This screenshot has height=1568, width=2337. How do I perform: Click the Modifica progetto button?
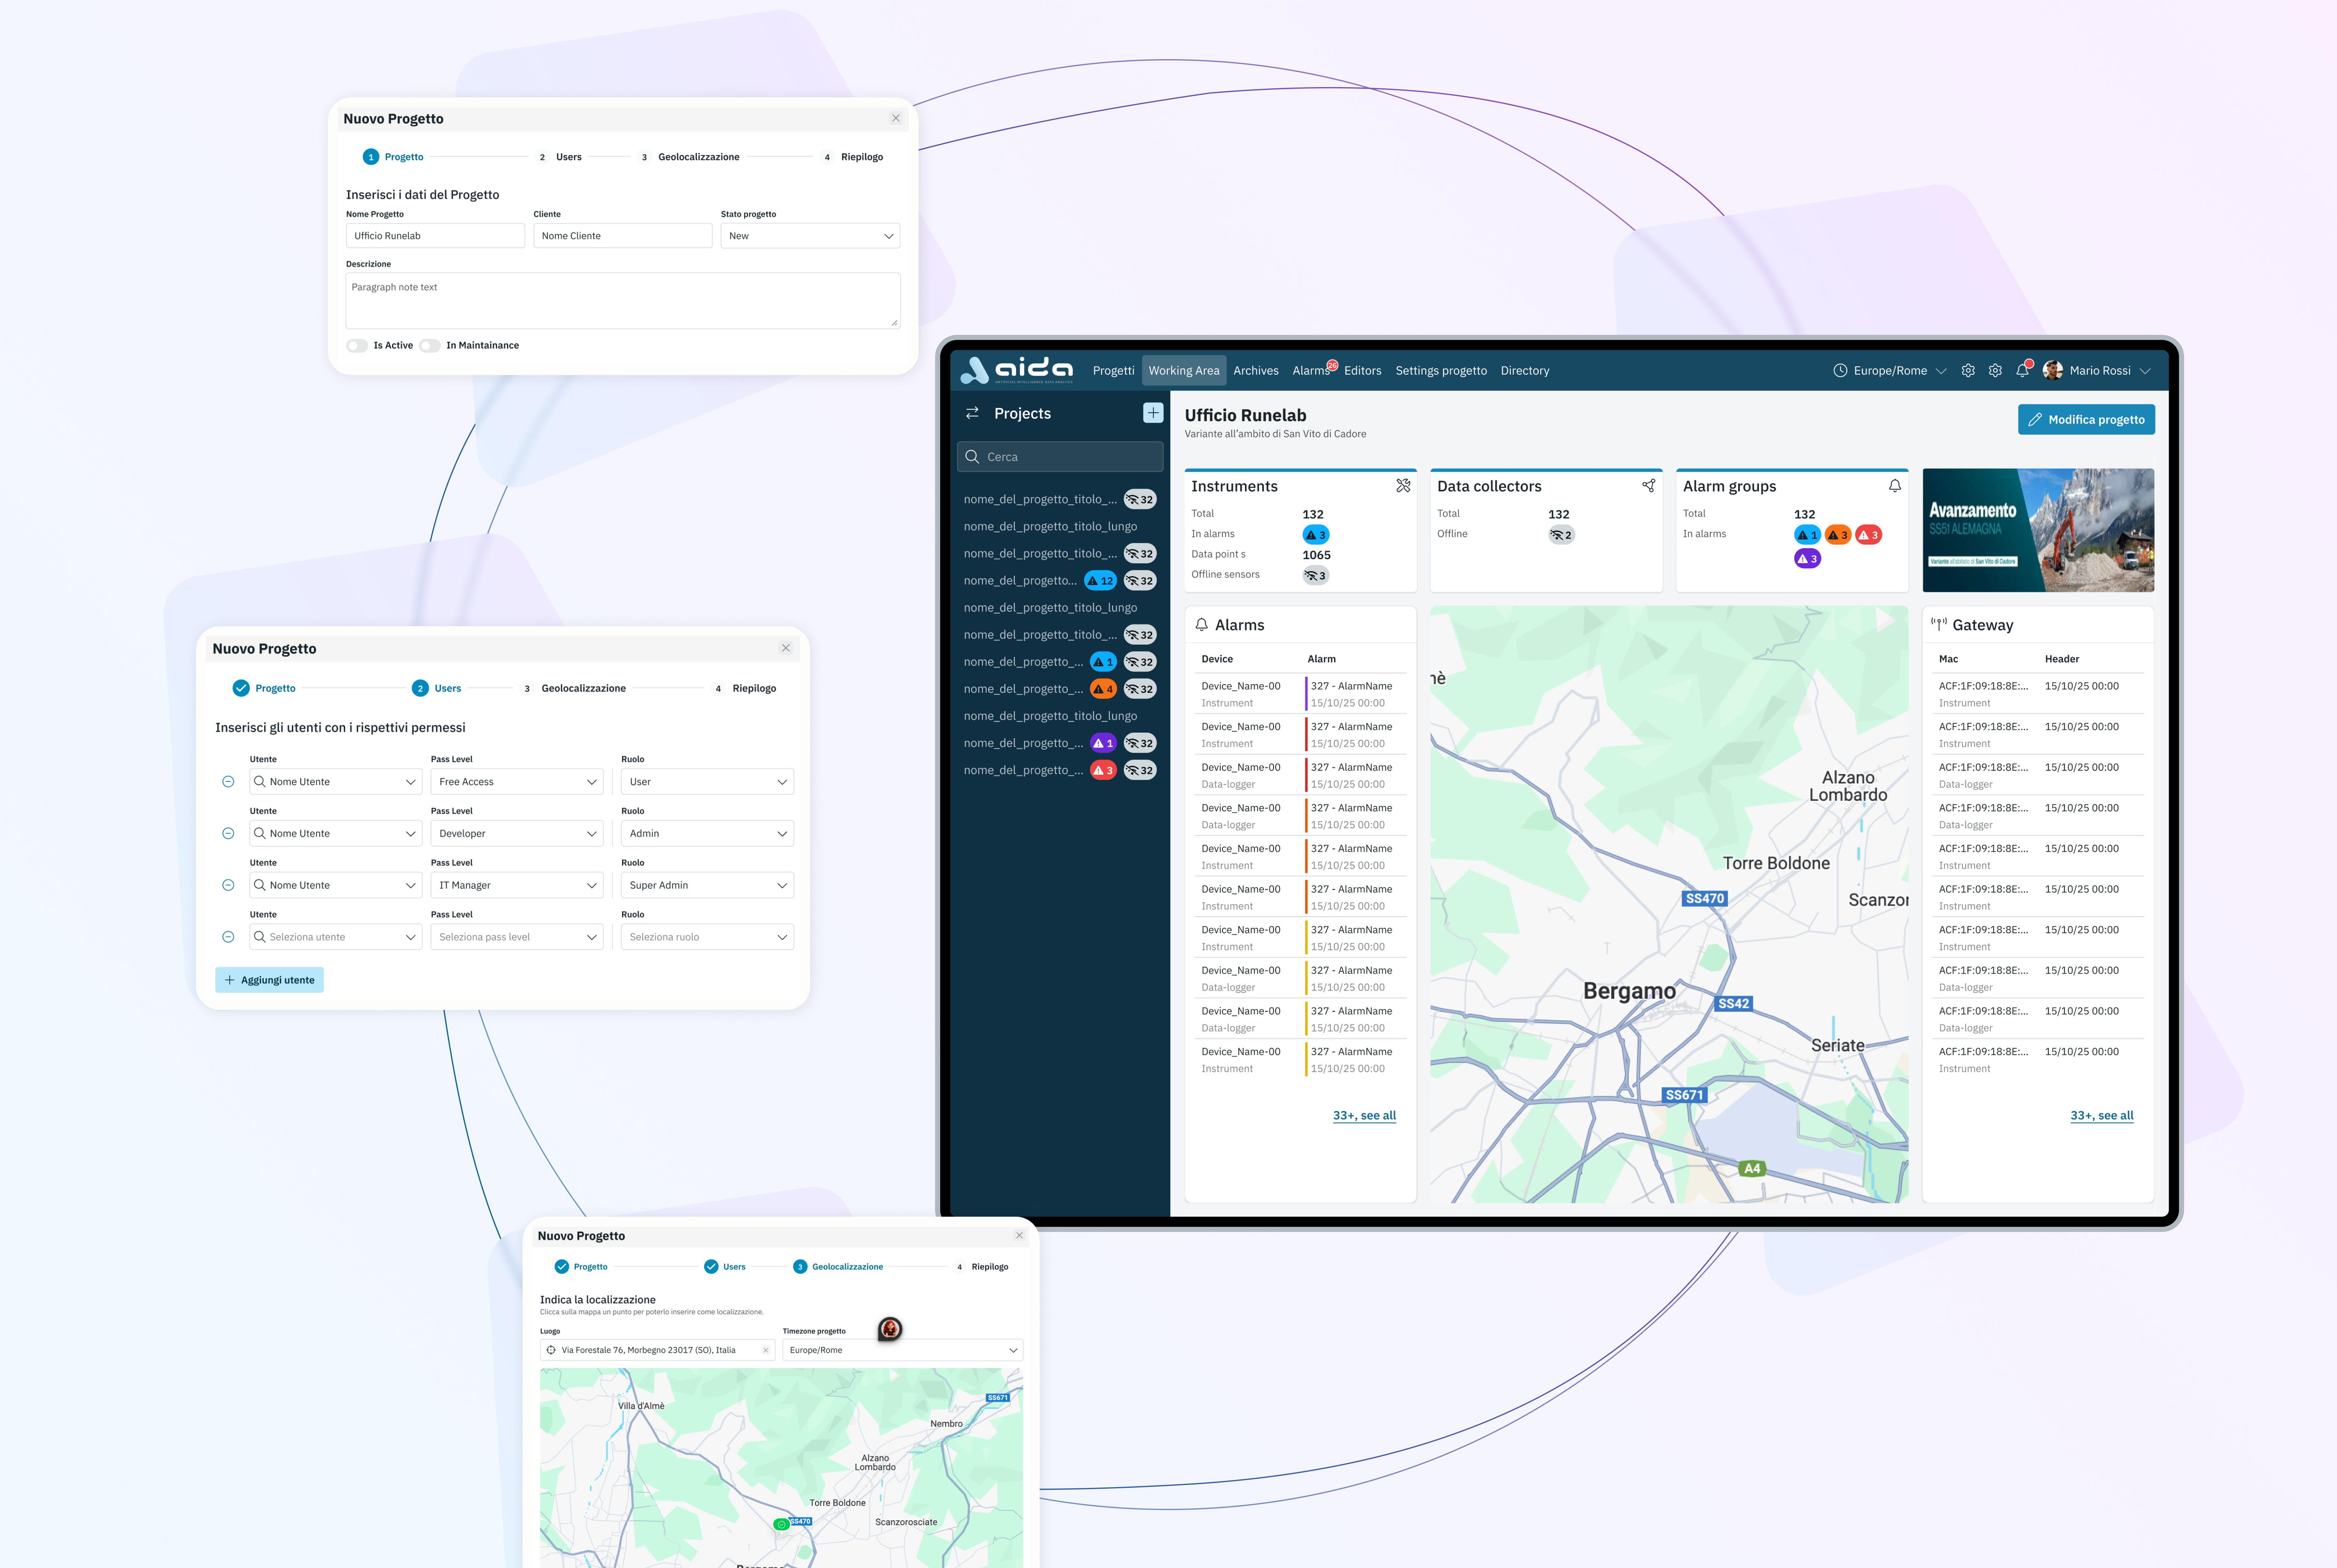point(2086,420)
